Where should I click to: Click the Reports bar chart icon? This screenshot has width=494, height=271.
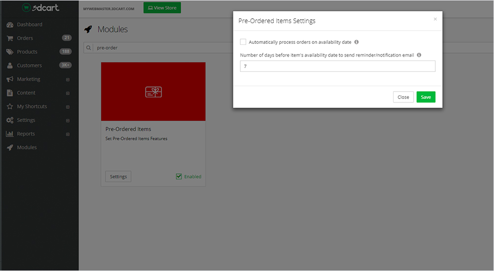pyautogui.click(x=10, y=134)
